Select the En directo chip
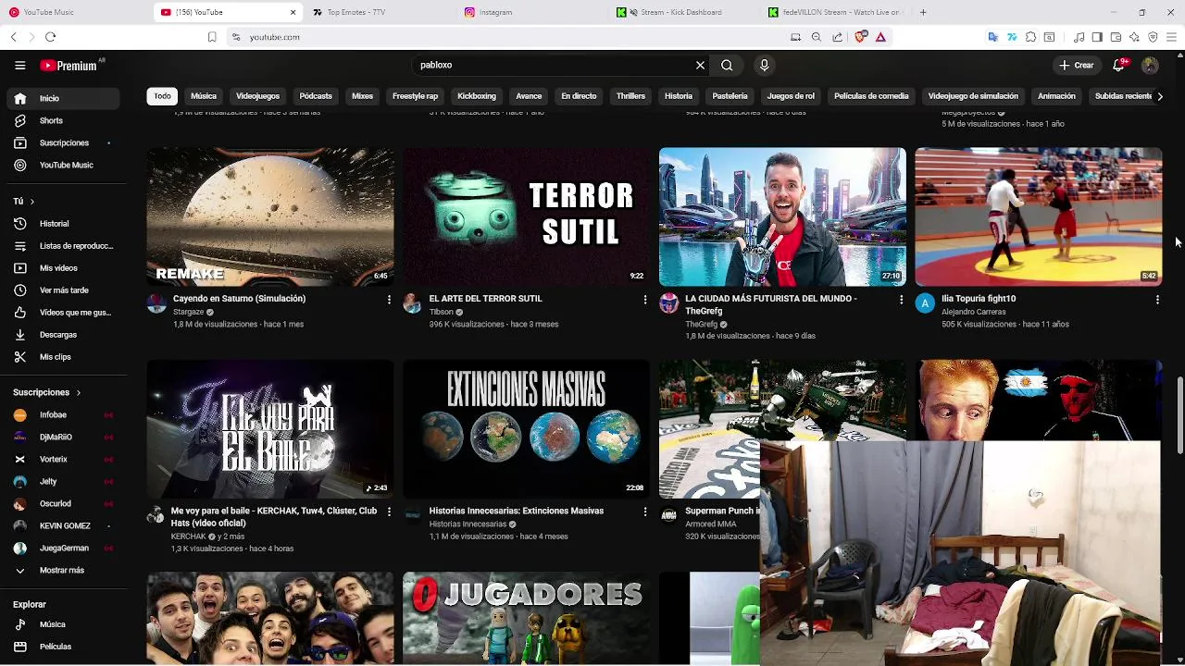The height and width of the screenshot is (666, 1185). [579, 96]
